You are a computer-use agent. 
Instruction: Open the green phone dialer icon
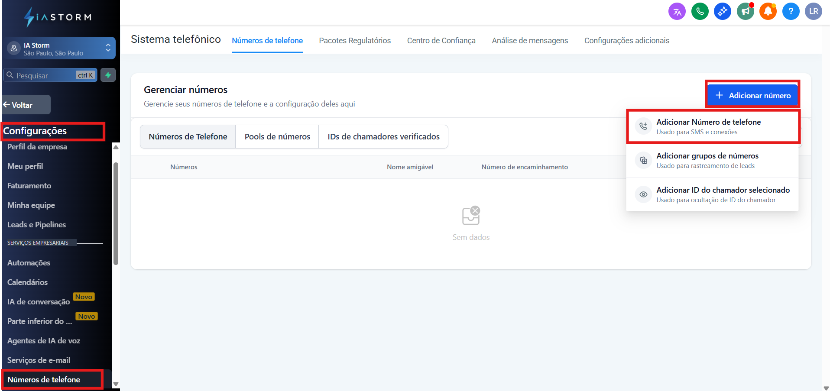pos(700,12)
